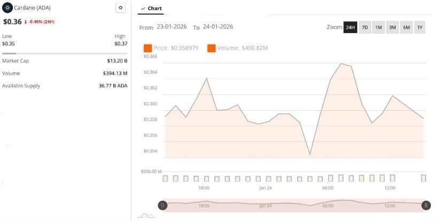
Task: Select the 6M zoom option
Action: 406,27
